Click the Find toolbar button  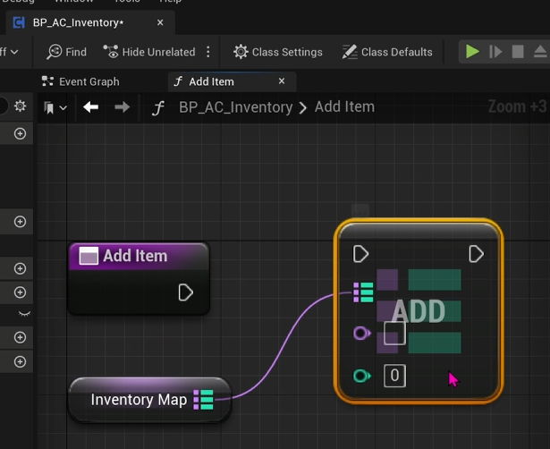(67, 52)
